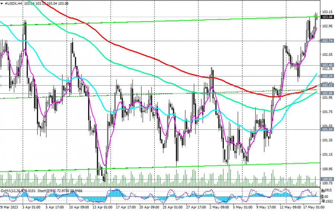Open the chart menu triangle beside #USDX
Screen dimensions: 335x211
tap(2, 4)
